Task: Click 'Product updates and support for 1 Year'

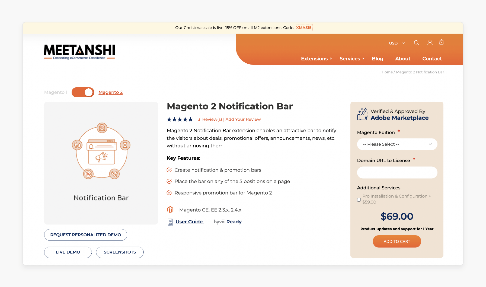Action: pos(397,229)
